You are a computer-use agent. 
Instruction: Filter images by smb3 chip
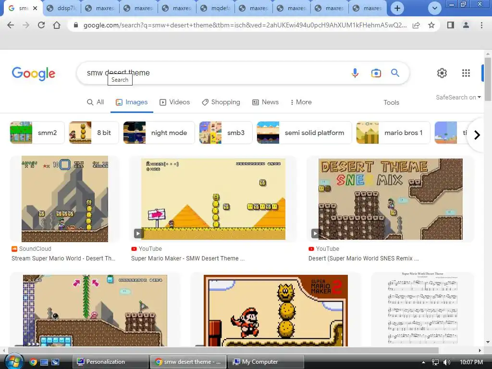226,133
